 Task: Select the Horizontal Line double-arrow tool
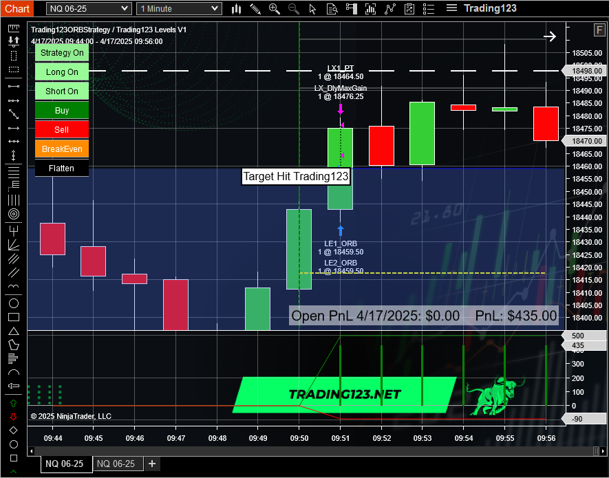point(14,142)
